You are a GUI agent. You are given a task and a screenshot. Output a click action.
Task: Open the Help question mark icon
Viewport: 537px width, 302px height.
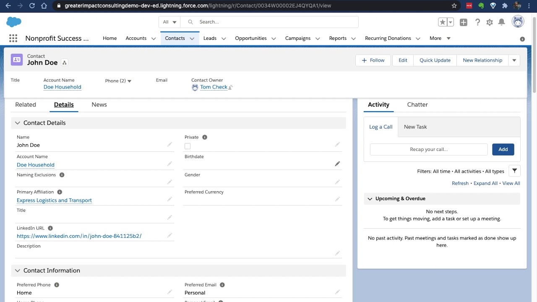[477, 22]
